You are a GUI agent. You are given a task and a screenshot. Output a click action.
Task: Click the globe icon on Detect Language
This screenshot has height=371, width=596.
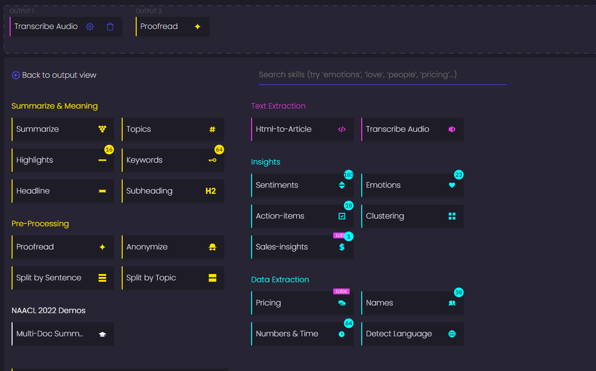tap(452, 334)
